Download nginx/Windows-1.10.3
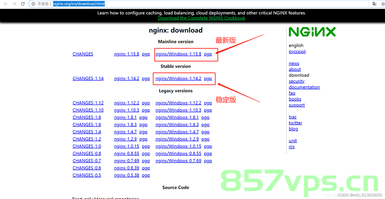Screen dimensions: 385x199 tap(178, 110)
